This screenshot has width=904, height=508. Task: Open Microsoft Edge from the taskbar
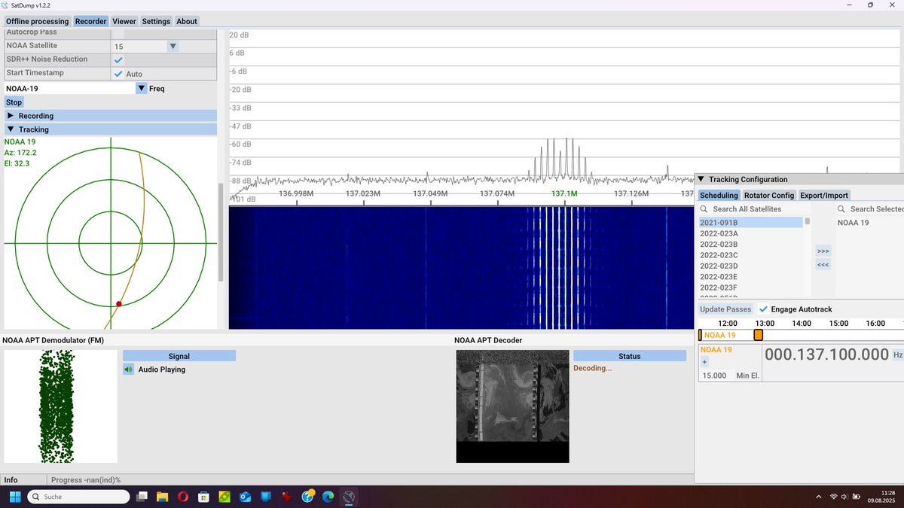click(x=328, y=497)
